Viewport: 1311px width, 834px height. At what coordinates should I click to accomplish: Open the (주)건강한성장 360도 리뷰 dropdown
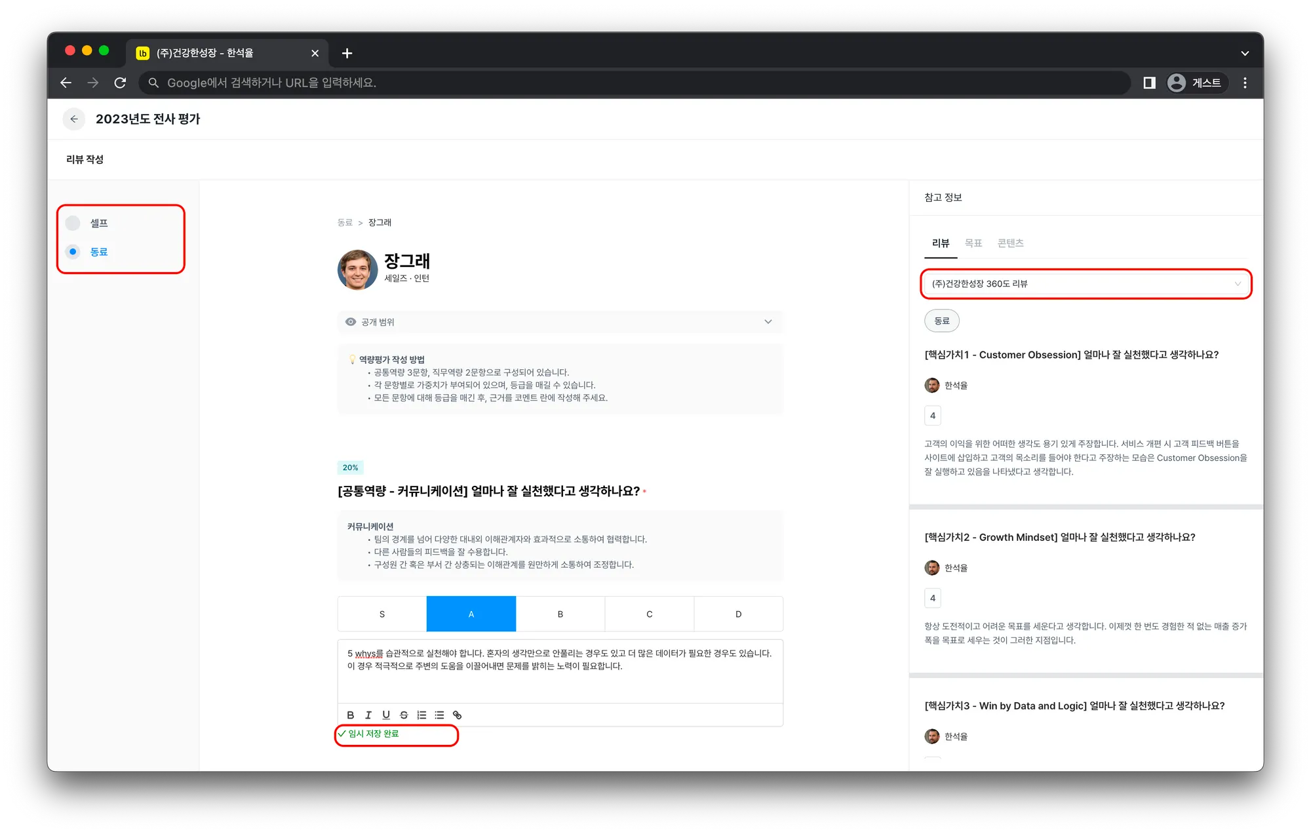pos(1086,284)
